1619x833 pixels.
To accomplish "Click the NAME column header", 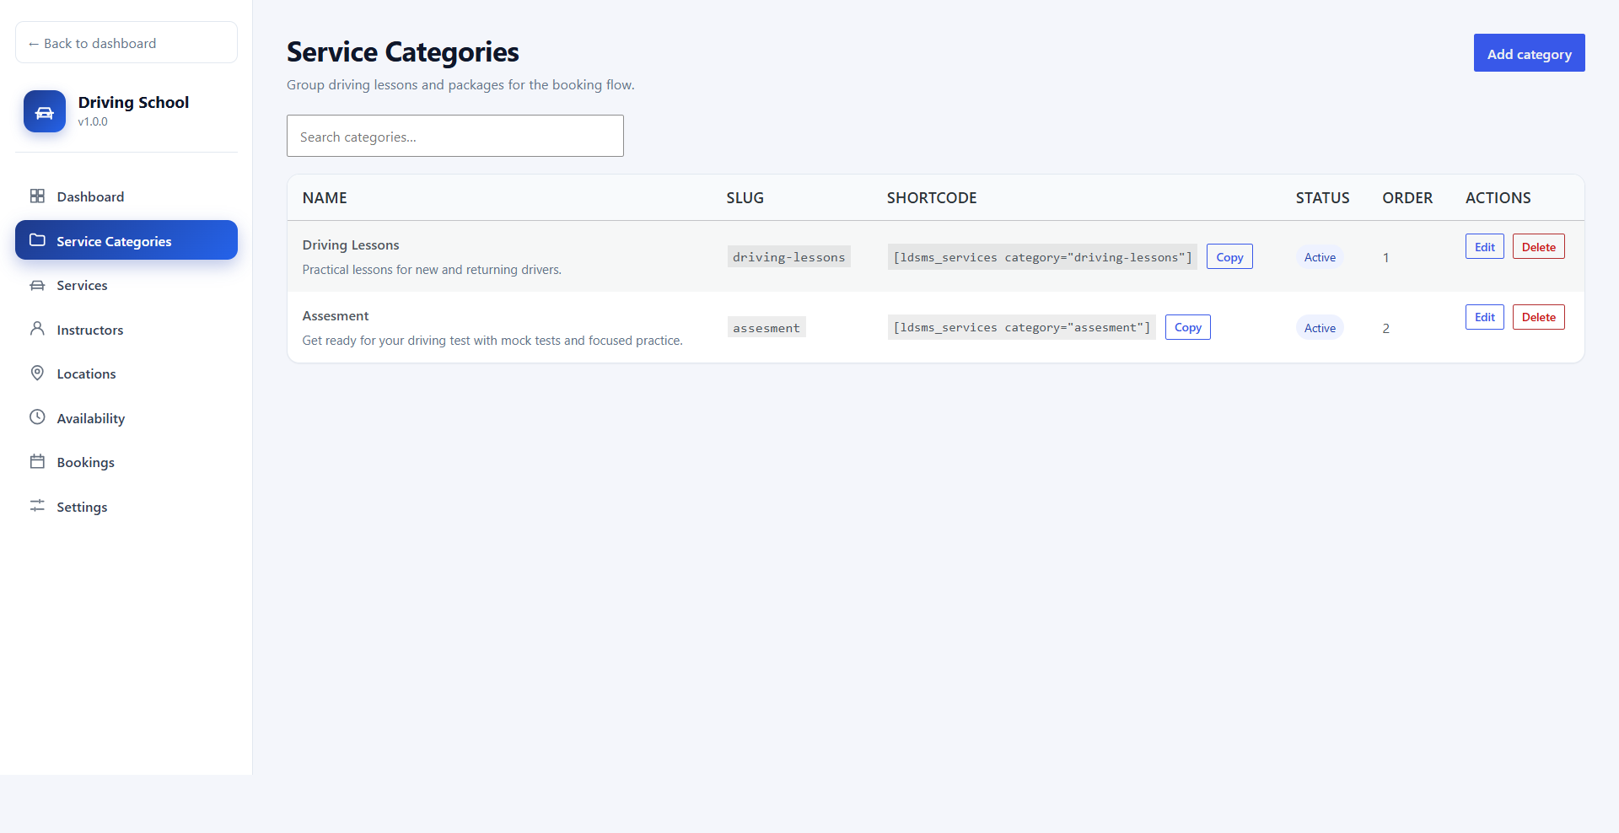I will [325, 197].
